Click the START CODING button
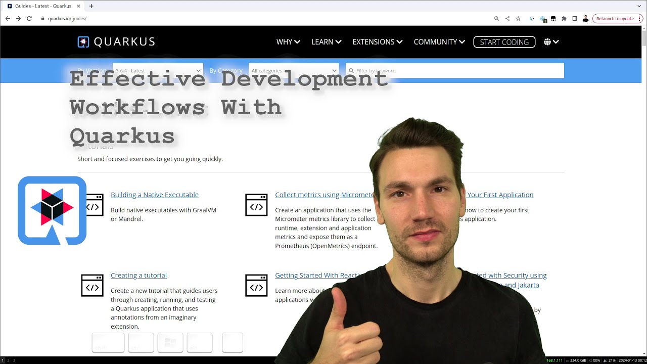This screenshot has width=647, height=364. (x=504, y=42)
